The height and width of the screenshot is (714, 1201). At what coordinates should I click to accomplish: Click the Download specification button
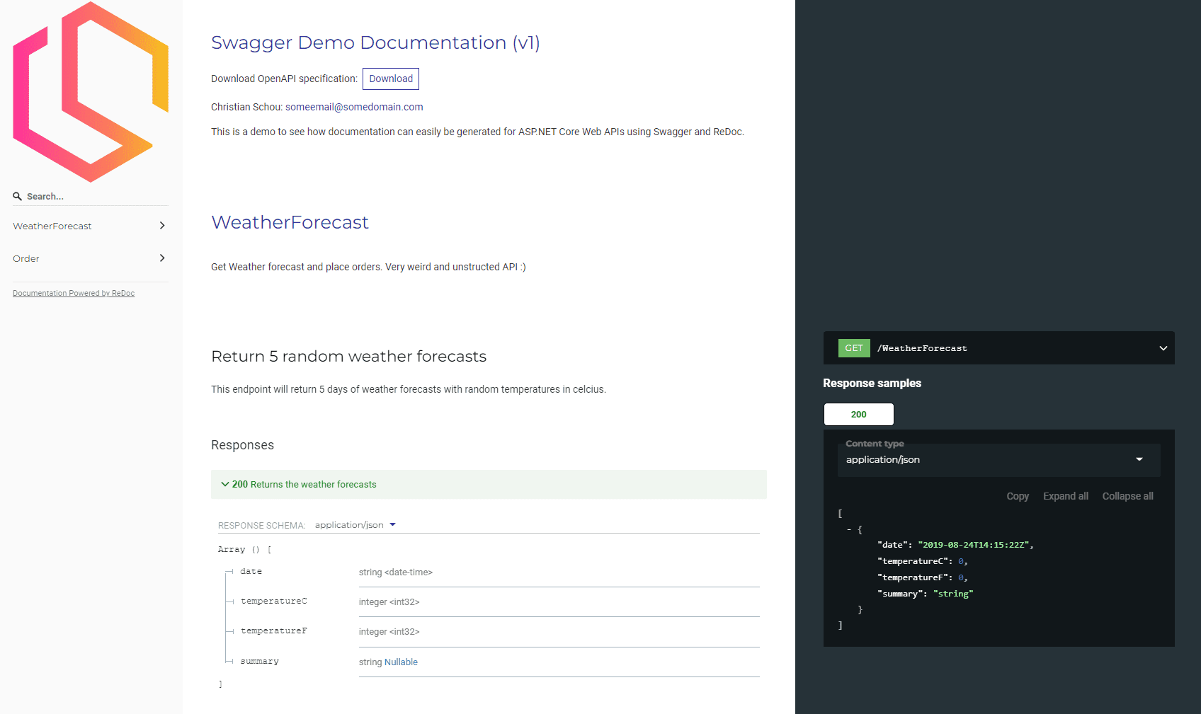pyautogui.click(x=390, y=79)
